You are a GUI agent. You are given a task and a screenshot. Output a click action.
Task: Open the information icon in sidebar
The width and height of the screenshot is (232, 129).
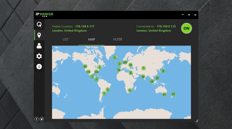coord(39,67)
